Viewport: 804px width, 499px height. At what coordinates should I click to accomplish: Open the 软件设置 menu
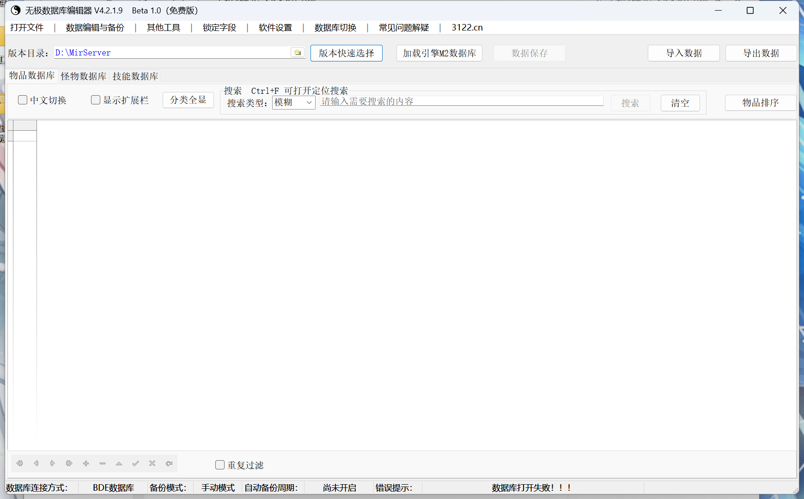[x=275, y=27]
